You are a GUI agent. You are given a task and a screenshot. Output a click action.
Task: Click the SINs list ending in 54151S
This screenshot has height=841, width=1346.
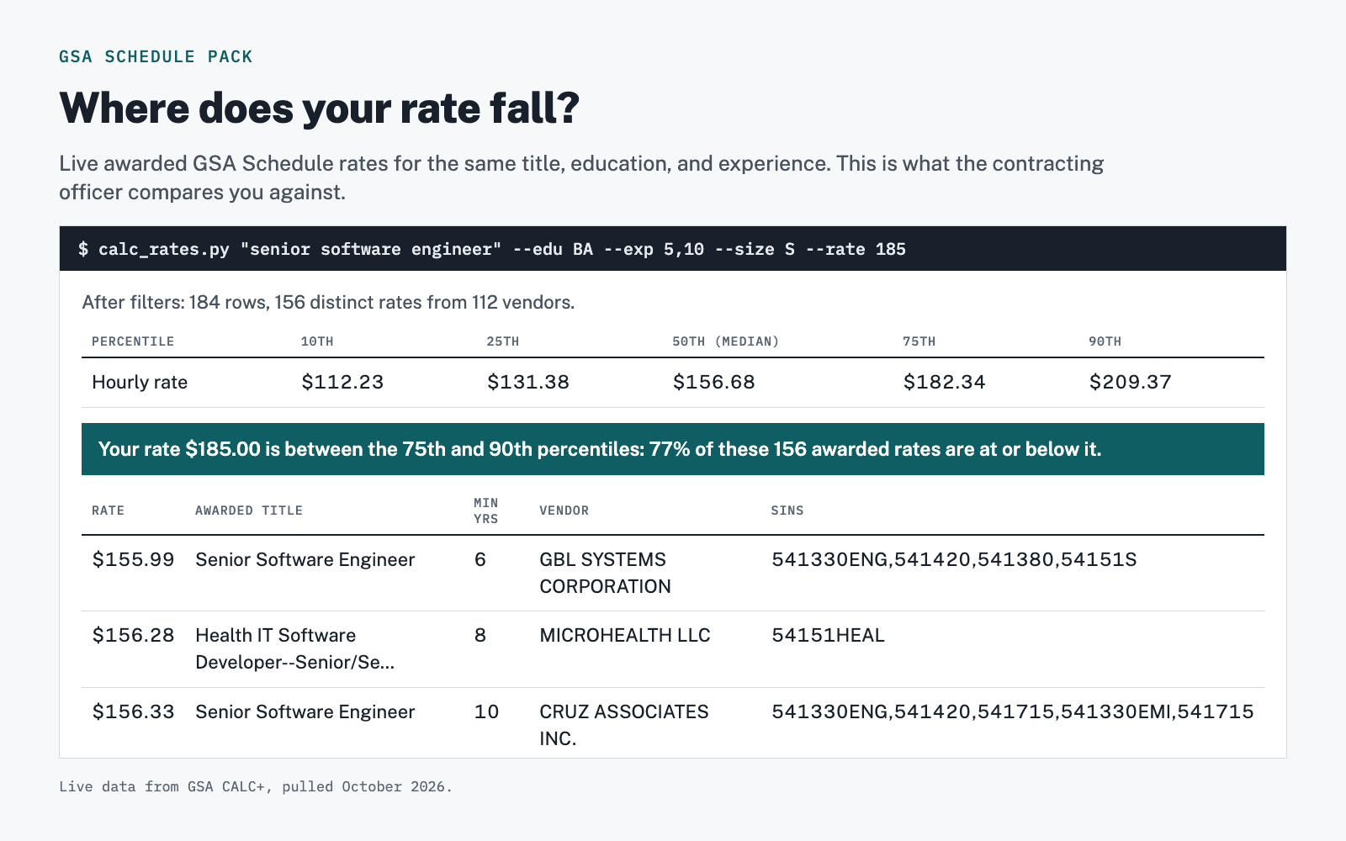[954, 559]
